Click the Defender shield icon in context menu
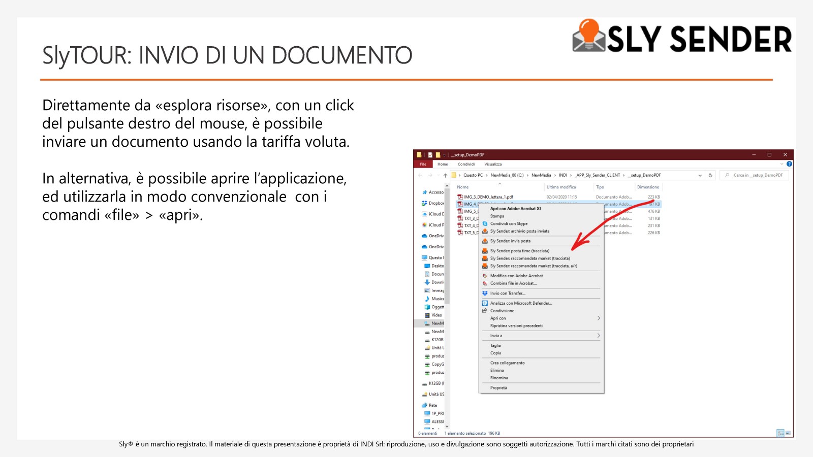The image size is (813, 457). [x=485, y=303]
